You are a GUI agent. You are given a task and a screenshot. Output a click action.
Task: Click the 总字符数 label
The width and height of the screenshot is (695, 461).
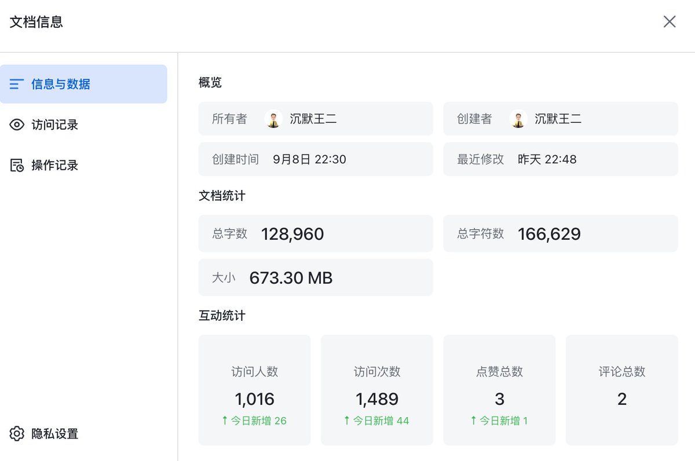[480, 233]
